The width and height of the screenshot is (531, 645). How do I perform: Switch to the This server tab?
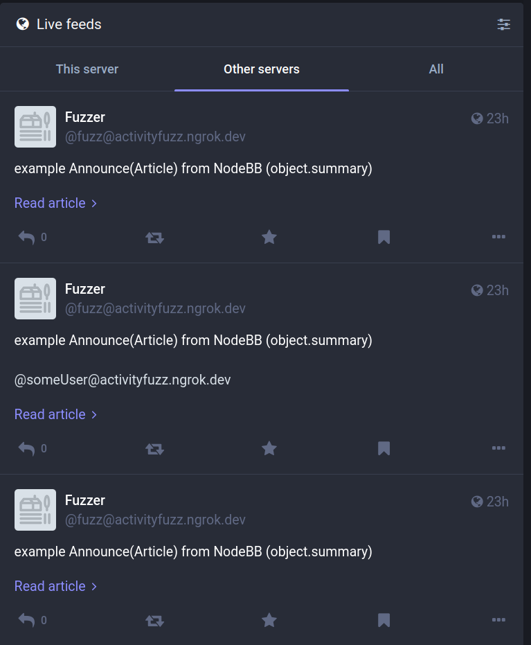[x=87, y=69]
